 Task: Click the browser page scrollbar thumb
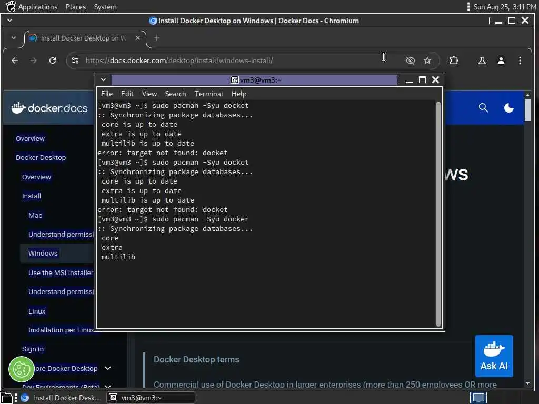click(x=527, y=109)
